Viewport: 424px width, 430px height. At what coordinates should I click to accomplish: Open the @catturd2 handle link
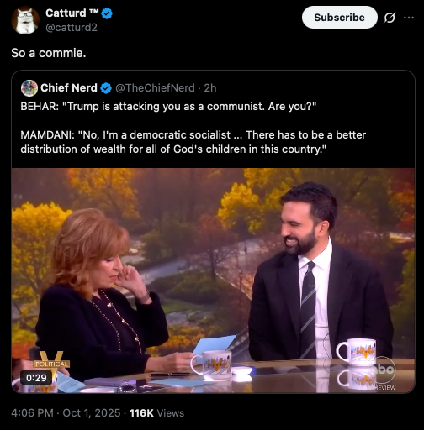(x=72, y=28)
